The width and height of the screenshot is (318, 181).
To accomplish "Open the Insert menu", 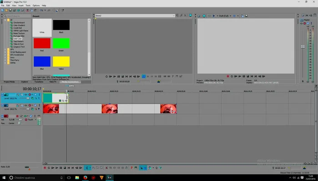I will [21, 5].
